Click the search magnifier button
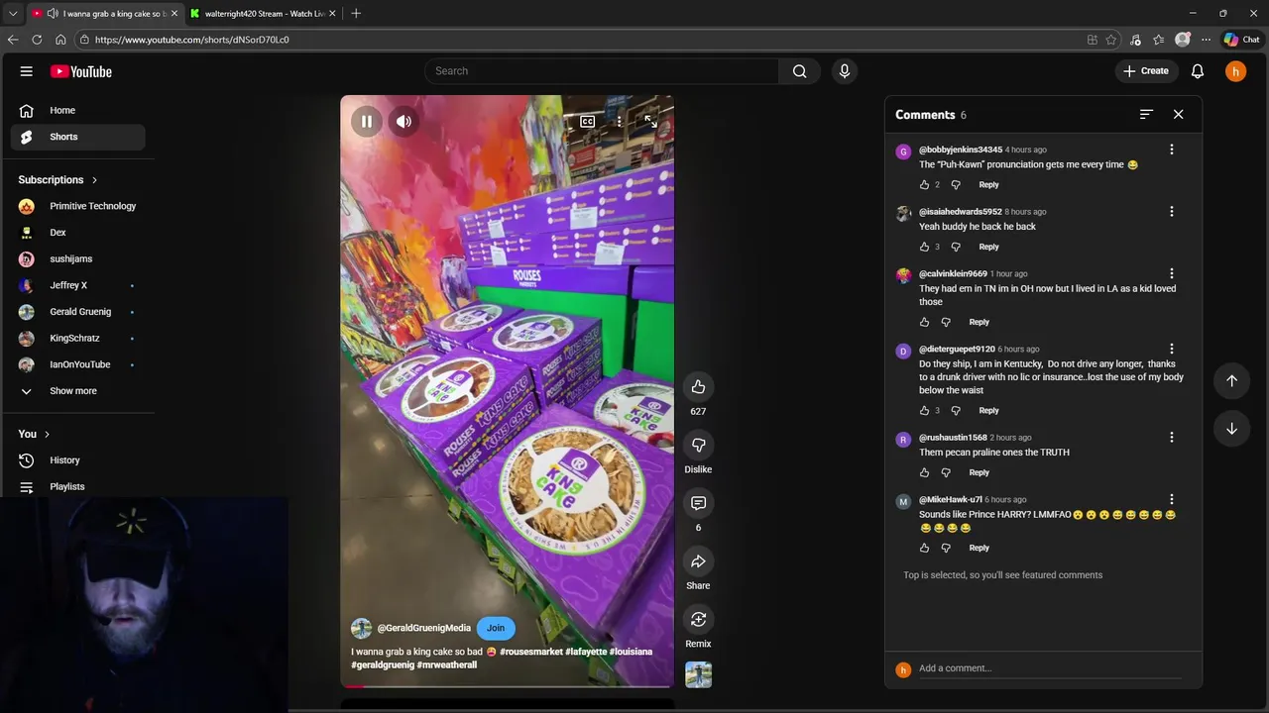 pyautogui.click(x=799, y=71)
